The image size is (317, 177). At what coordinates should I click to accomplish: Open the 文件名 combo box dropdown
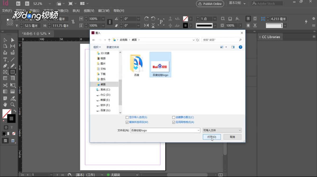pyautogui.click(x=198, y=130)
